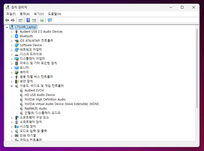Click the IDE ATA/ATAPI 컨트롤러 icon
Image resolution: width=204 pixels, height=151 pixels.
click(x=17, y=41)
